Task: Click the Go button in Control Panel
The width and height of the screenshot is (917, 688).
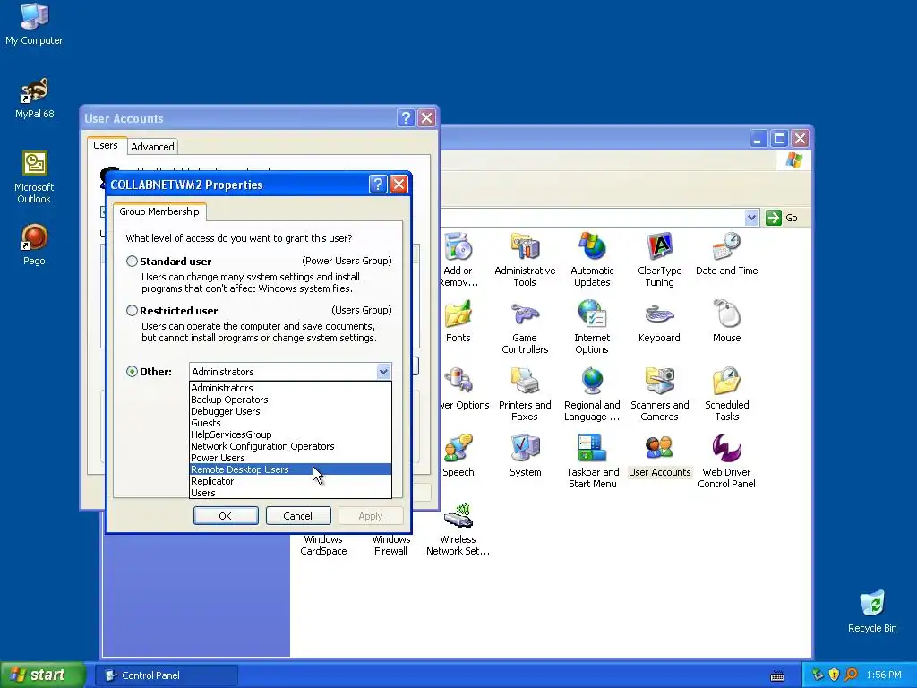Action: click(782, 218)
